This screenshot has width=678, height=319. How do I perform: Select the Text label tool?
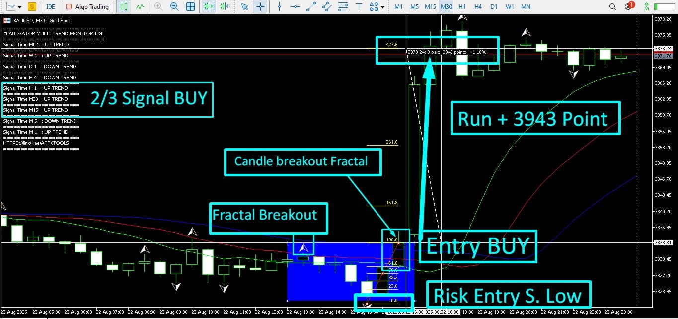359,7
